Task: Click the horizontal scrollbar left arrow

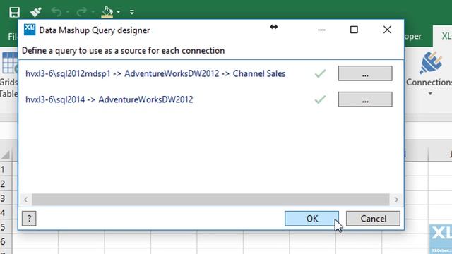Action: (26, 200)
